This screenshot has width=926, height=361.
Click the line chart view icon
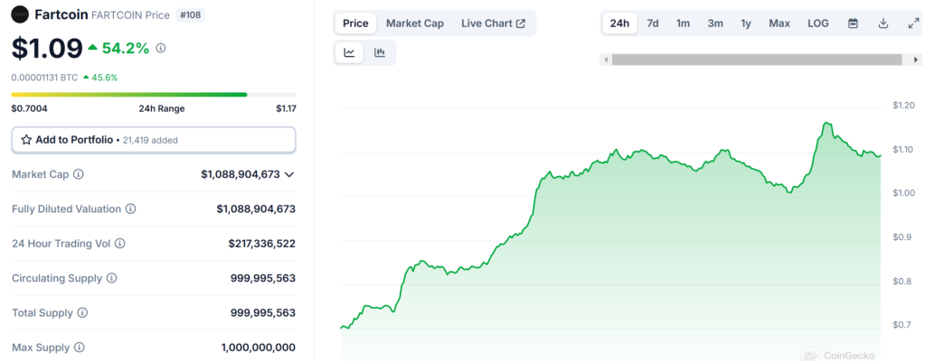349,53
